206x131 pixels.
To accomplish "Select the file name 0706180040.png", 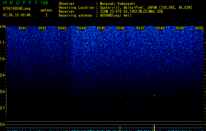I will coord(17,9).
